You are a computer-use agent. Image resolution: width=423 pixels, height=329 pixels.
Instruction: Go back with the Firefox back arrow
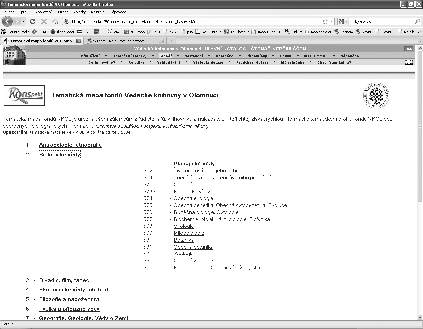click(x=7, y=21)
